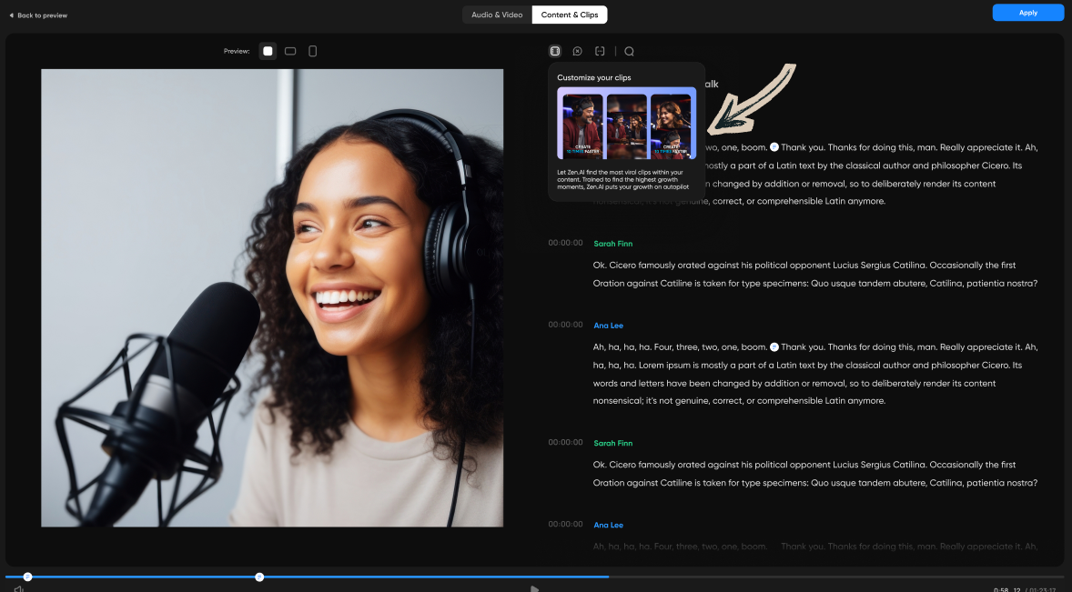Apply the current edits

pos(1027,12)
